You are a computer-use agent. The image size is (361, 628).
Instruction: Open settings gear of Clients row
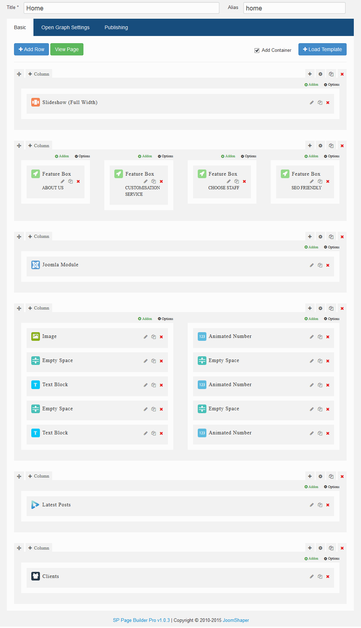320,548
